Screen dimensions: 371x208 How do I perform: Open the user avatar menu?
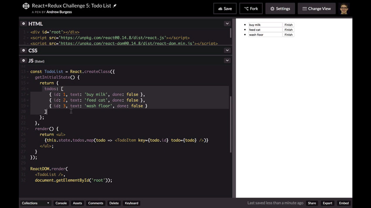tap(344, 9)
